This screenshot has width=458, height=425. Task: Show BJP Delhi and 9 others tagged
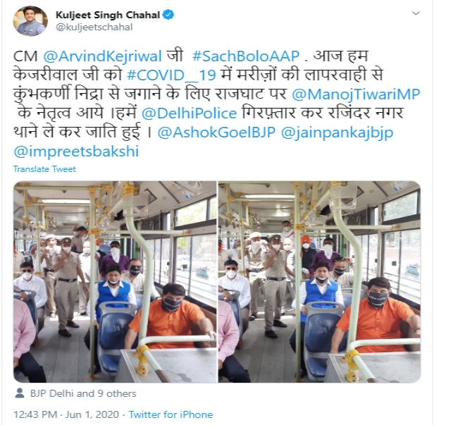(x=83, y=393)
